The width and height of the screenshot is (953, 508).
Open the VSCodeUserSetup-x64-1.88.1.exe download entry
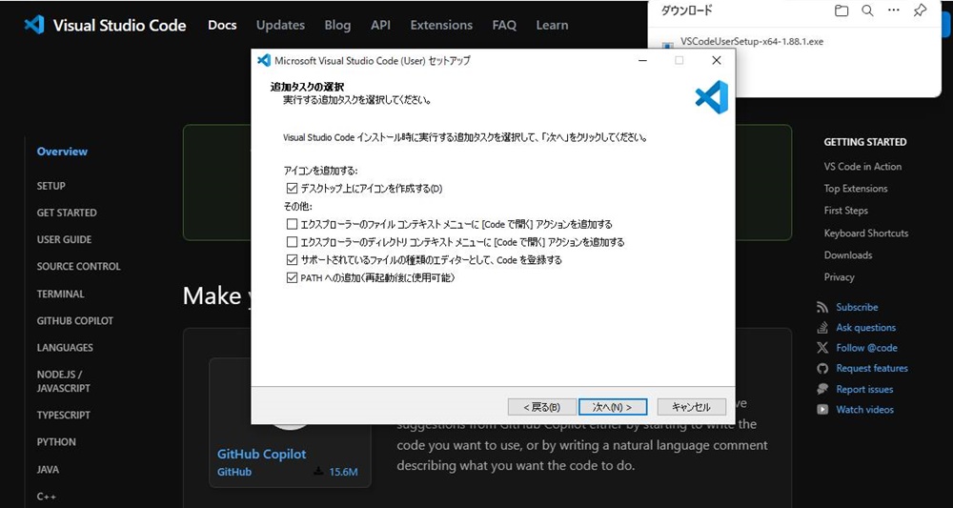pyautogui.click(x=752, y=42)
